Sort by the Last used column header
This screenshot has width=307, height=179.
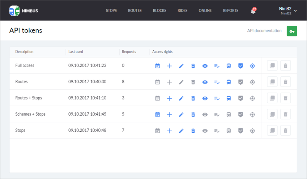coord(76,52)
